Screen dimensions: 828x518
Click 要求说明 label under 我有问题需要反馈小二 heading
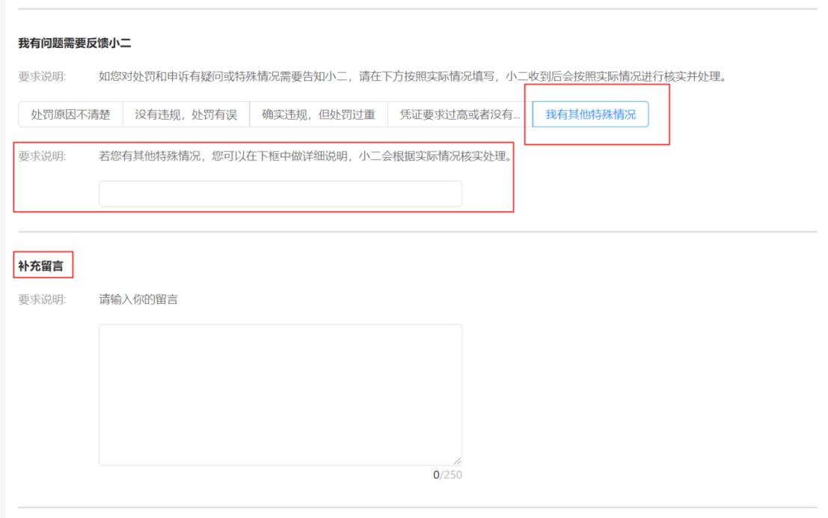[42, 76]
